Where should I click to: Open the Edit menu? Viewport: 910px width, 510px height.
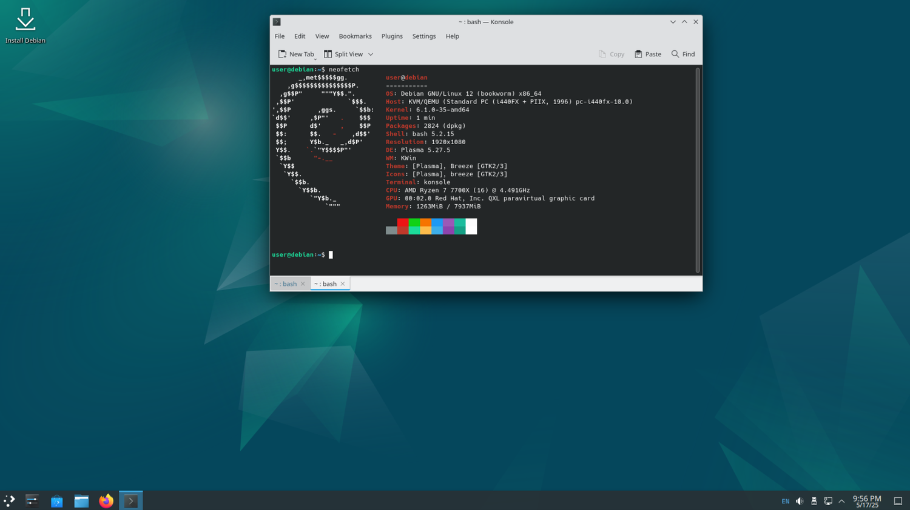point(300,36)
